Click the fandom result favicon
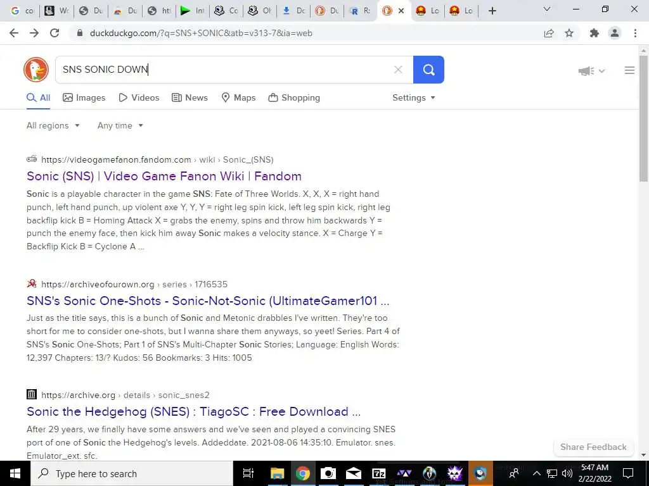The image size is (649, 486). pyautogui.click(x=32, y=159)
